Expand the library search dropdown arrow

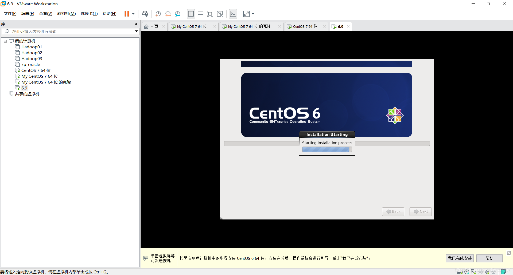pos(136,32)
